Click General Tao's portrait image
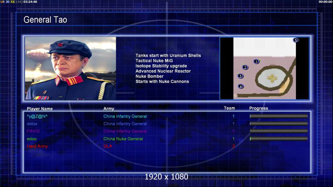The height and width of the screenshot is (187, 333). tap(71, 68)
